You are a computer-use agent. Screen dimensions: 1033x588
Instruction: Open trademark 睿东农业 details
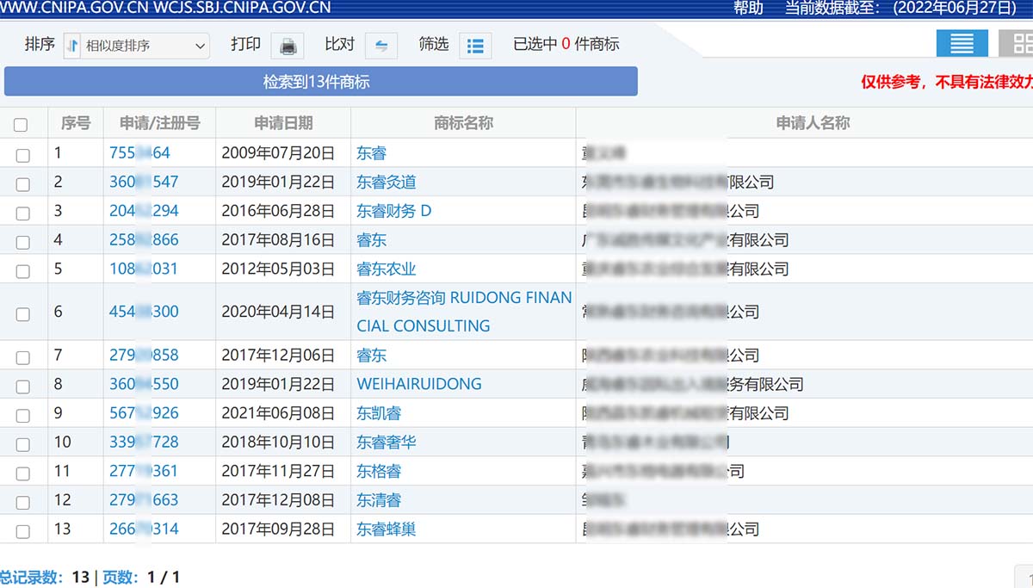[x=386, y=269]
